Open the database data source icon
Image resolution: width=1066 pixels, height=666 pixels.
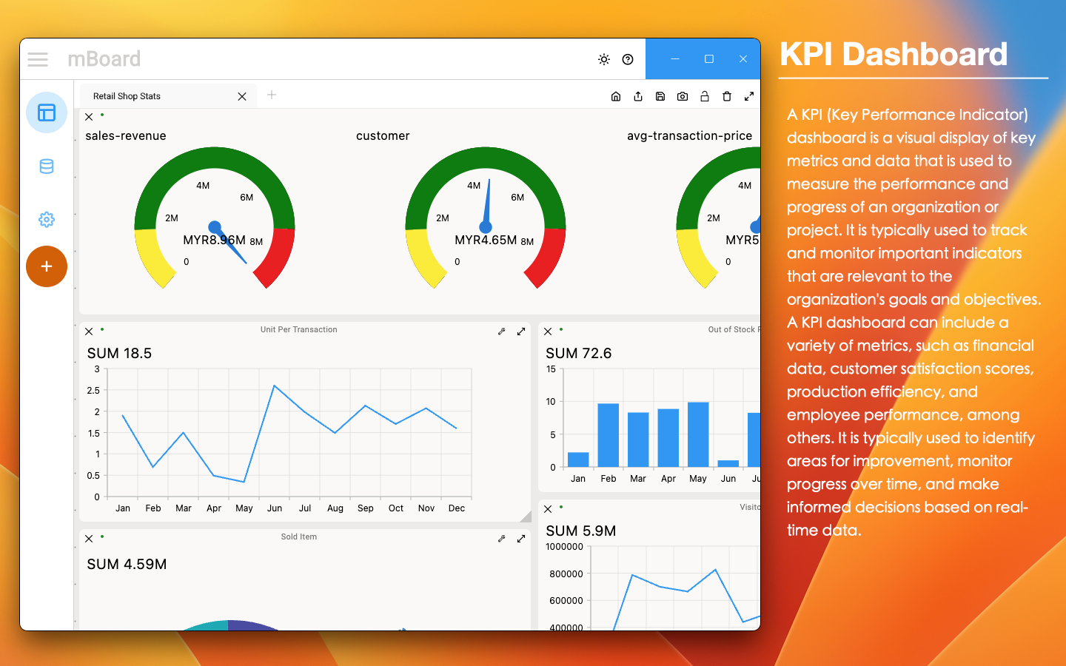pyautogui.click(x=47, y=166)
